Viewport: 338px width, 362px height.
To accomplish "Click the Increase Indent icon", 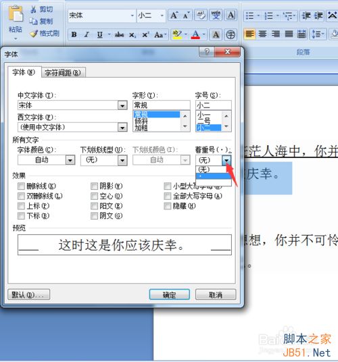I will pos(318,16).
